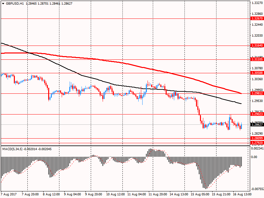This screenshot has width=264, height=198.
Task: Click the 1.27920 lowest level label
Action: click(257, 143)
